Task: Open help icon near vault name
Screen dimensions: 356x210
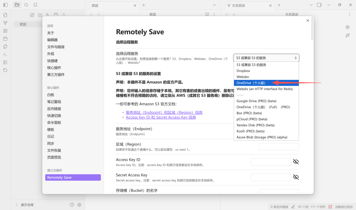Action: (x=72, y=205)
